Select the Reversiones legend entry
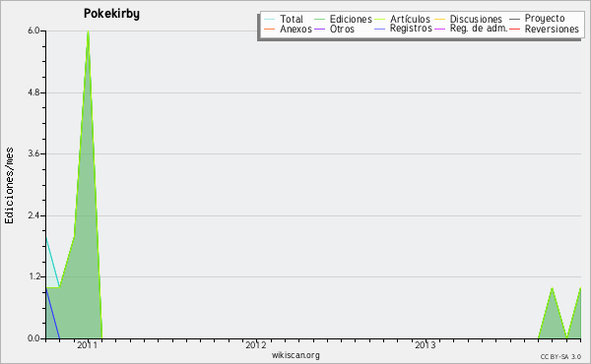 click(x=552, y=29)
